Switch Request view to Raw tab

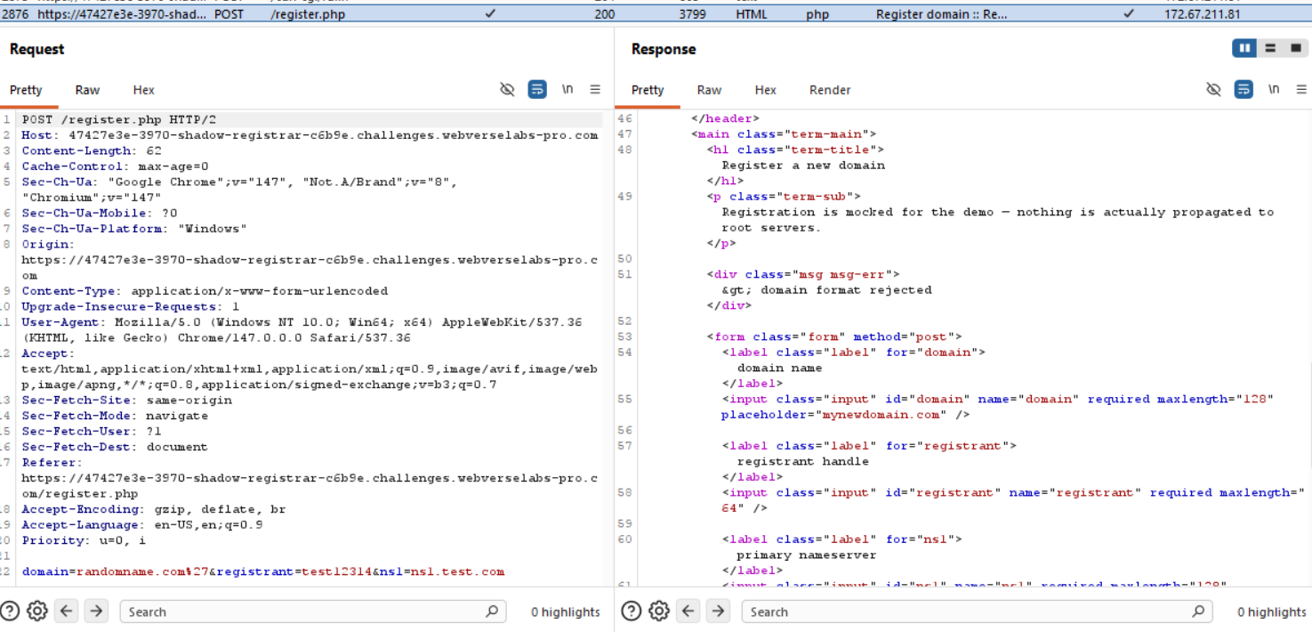tap(86, 89)
